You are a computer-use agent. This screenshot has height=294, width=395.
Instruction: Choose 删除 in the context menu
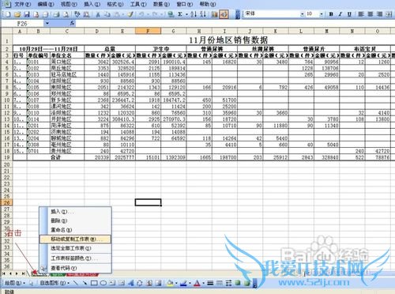pos(75,220)
